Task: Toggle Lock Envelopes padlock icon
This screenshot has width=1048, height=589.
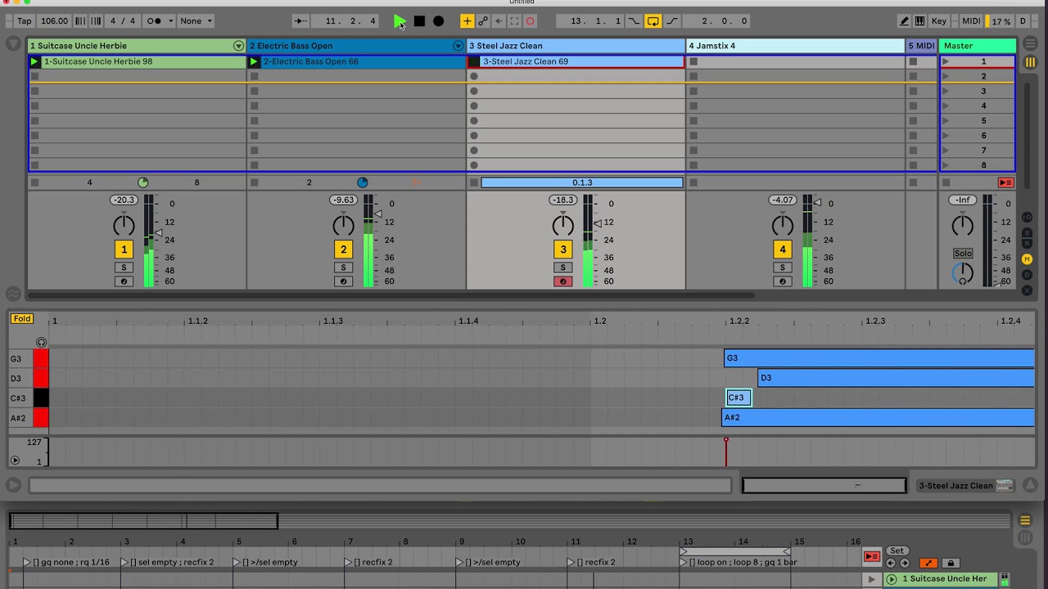Action: (x=951, y=563)
